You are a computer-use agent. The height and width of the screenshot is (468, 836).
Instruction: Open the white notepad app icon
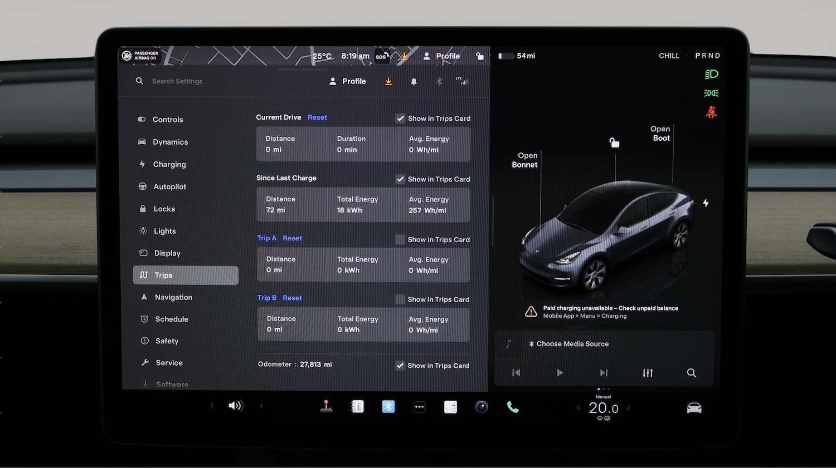(x=450, y=407)
